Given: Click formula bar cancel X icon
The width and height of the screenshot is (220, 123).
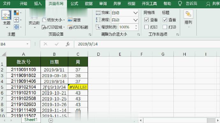Looking at the screenshot, I should coord(45,44).
